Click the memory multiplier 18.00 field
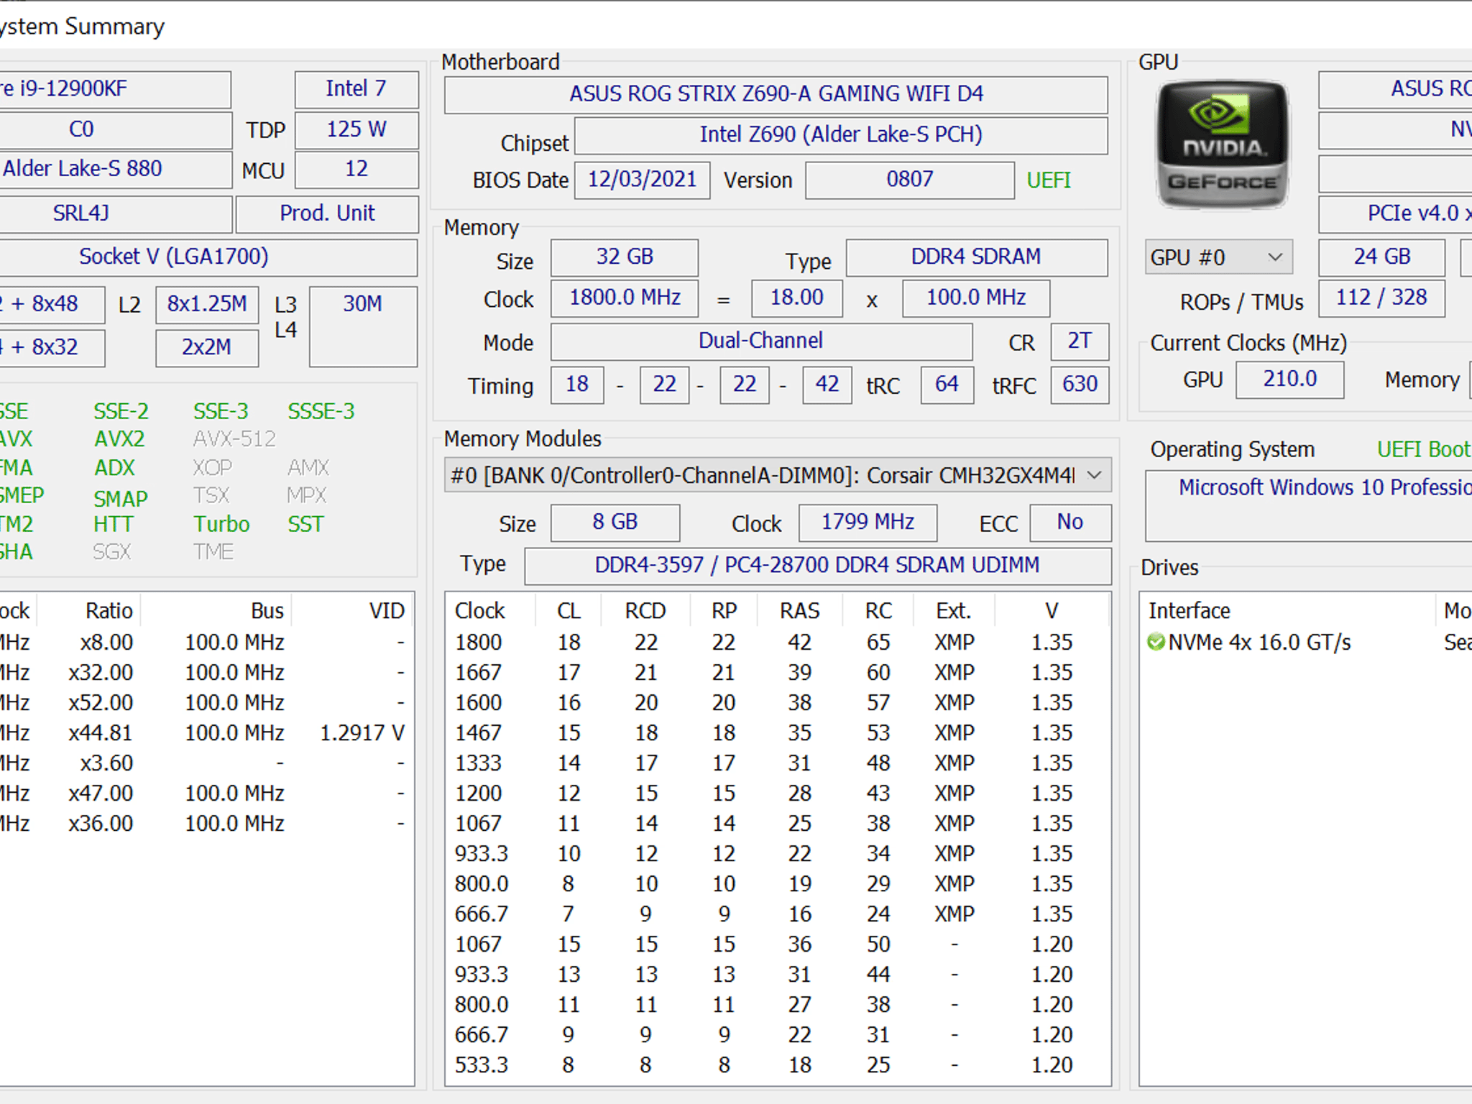The height and width of the screenshot is (1104, 1472). point(796,298)
